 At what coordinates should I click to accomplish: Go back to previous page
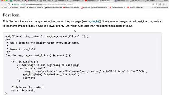click(x=2, y=4)
